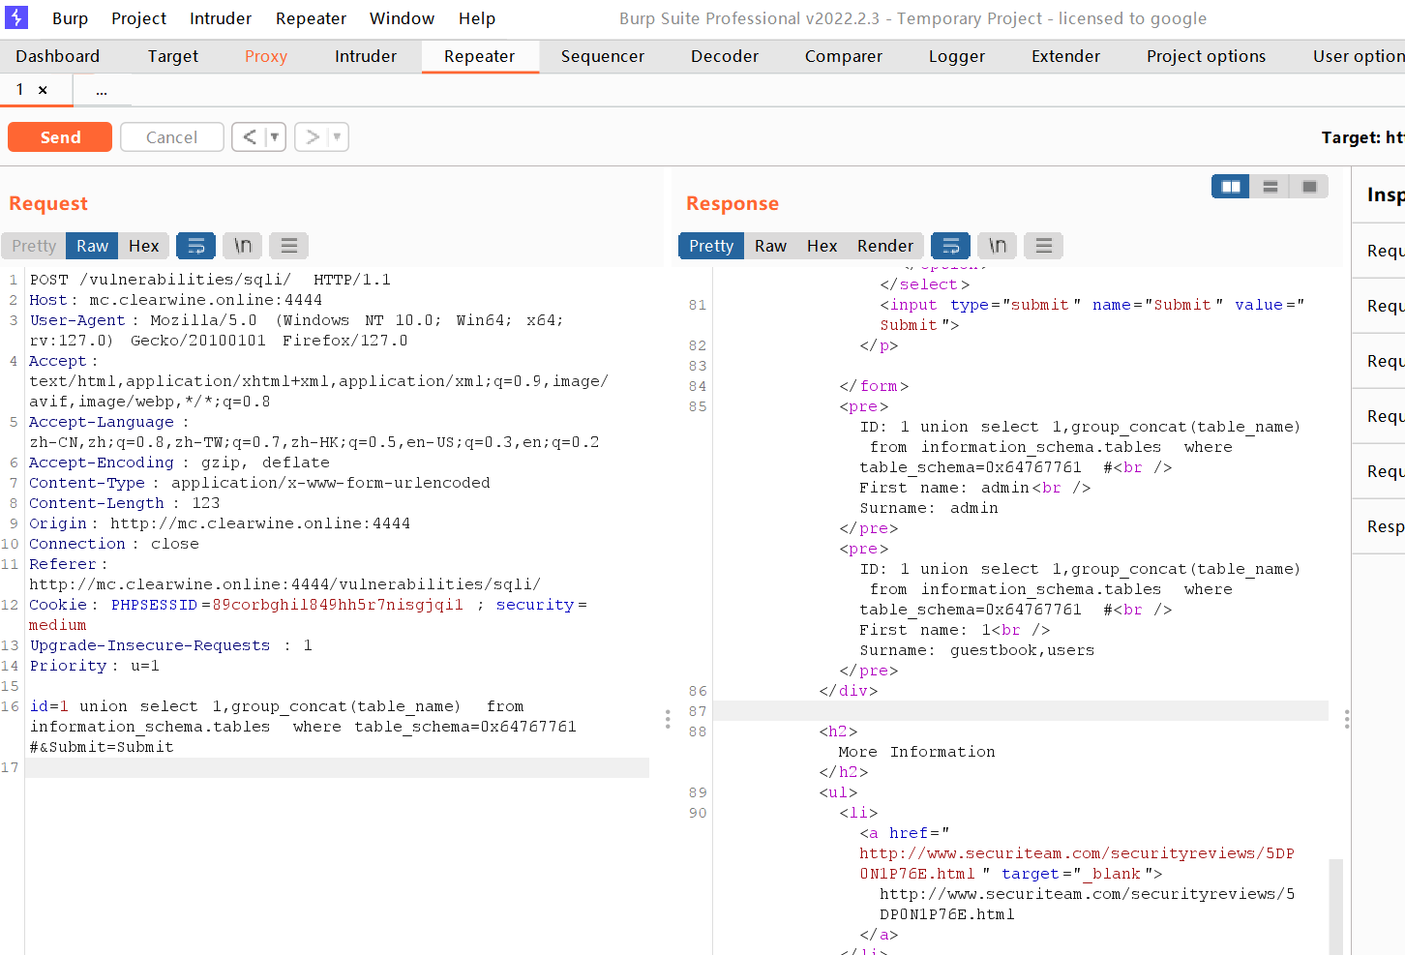Click the divider handle beside the Inspector panel
Image resolution: width=1405 pixels, height=955 pixels.
[1347, 719]
